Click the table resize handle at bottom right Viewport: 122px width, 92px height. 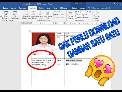tap(102, 87)
